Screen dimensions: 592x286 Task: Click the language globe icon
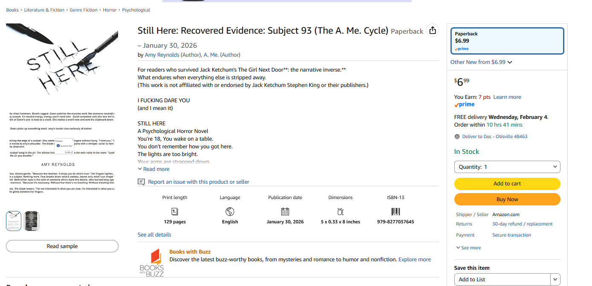click(230, 211)
